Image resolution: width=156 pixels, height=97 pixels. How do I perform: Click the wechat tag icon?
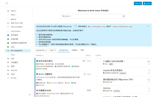tap(8, 70)
